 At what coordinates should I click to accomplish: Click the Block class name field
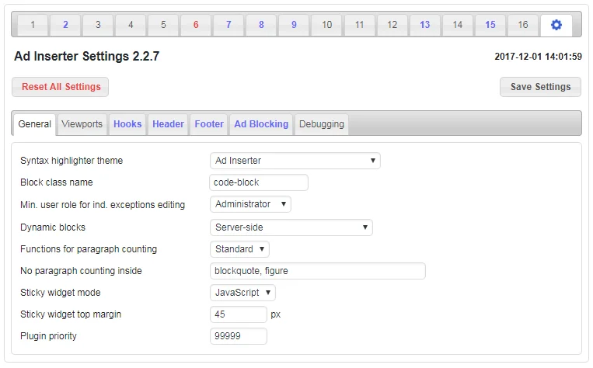259,182
